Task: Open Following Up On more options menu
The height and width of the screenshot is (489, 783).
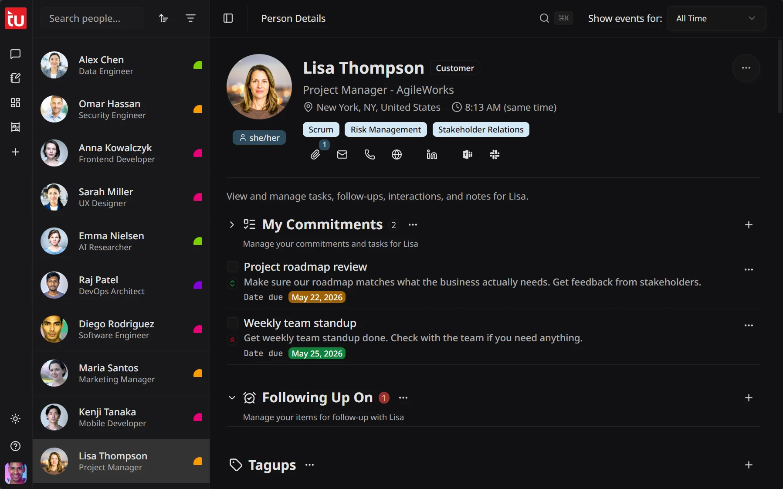Action: [x=403, y=397]
